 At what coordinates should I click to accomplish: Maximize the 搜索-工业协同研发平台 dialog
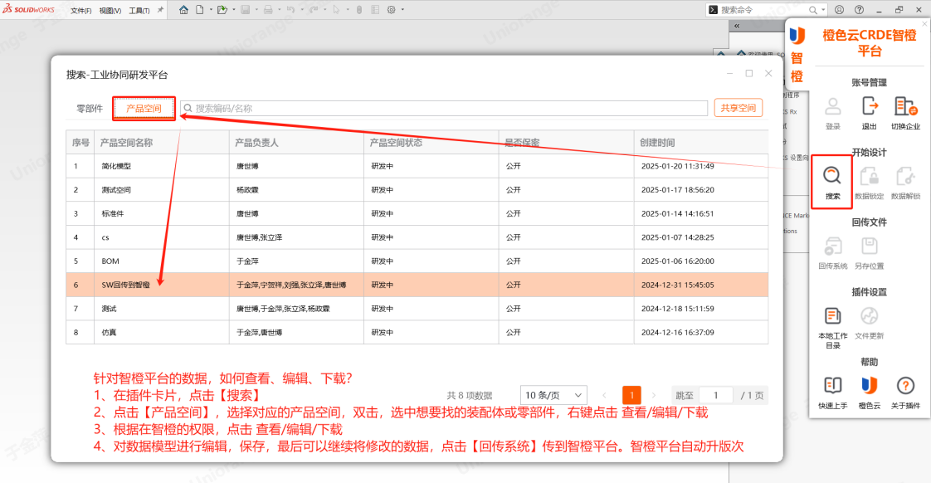(749, 73)
